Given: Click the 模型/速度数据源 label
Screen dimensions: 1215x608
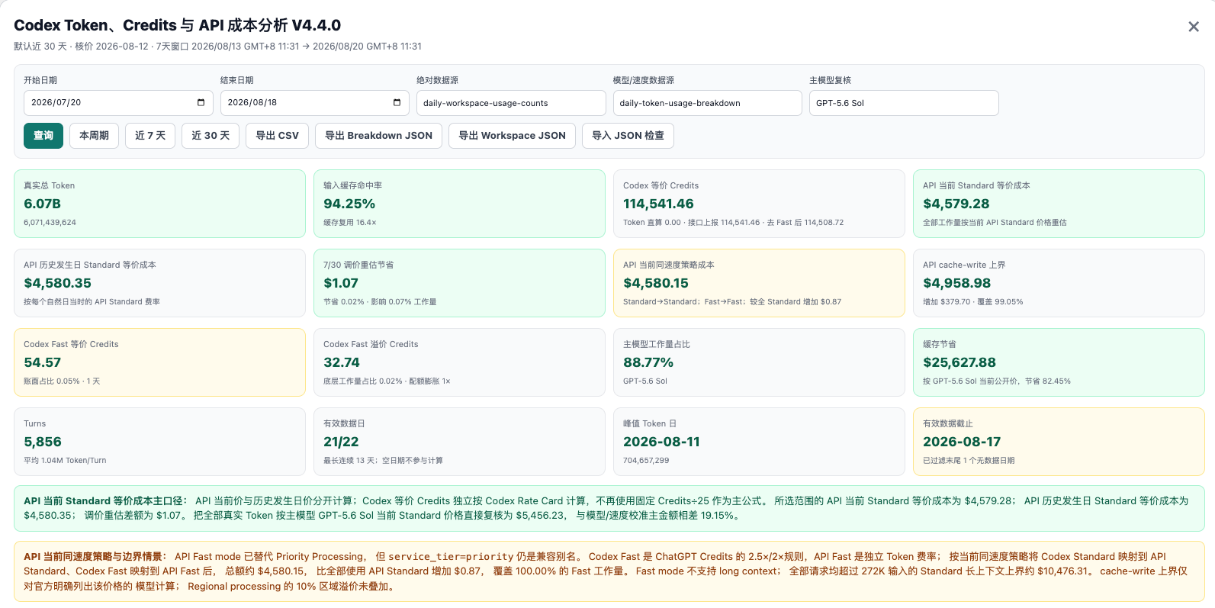Looking at the screenshot, I should pos(644,80).
